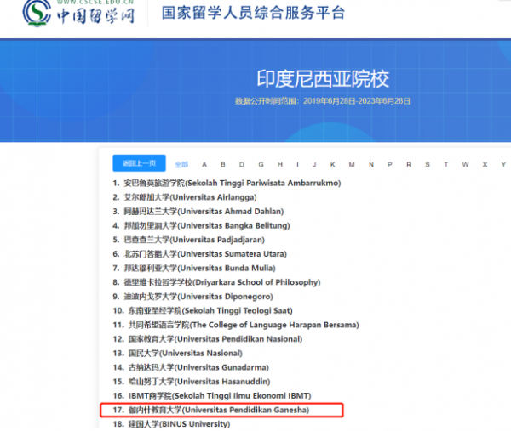511x431 pixels.
Task: Filter schools by letter S
Action: pos(427,165)
